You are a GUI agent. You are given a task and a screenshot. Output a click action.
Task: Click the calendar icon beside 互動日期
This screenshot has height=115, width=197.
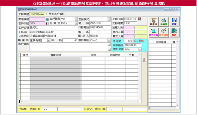(140, 19)
